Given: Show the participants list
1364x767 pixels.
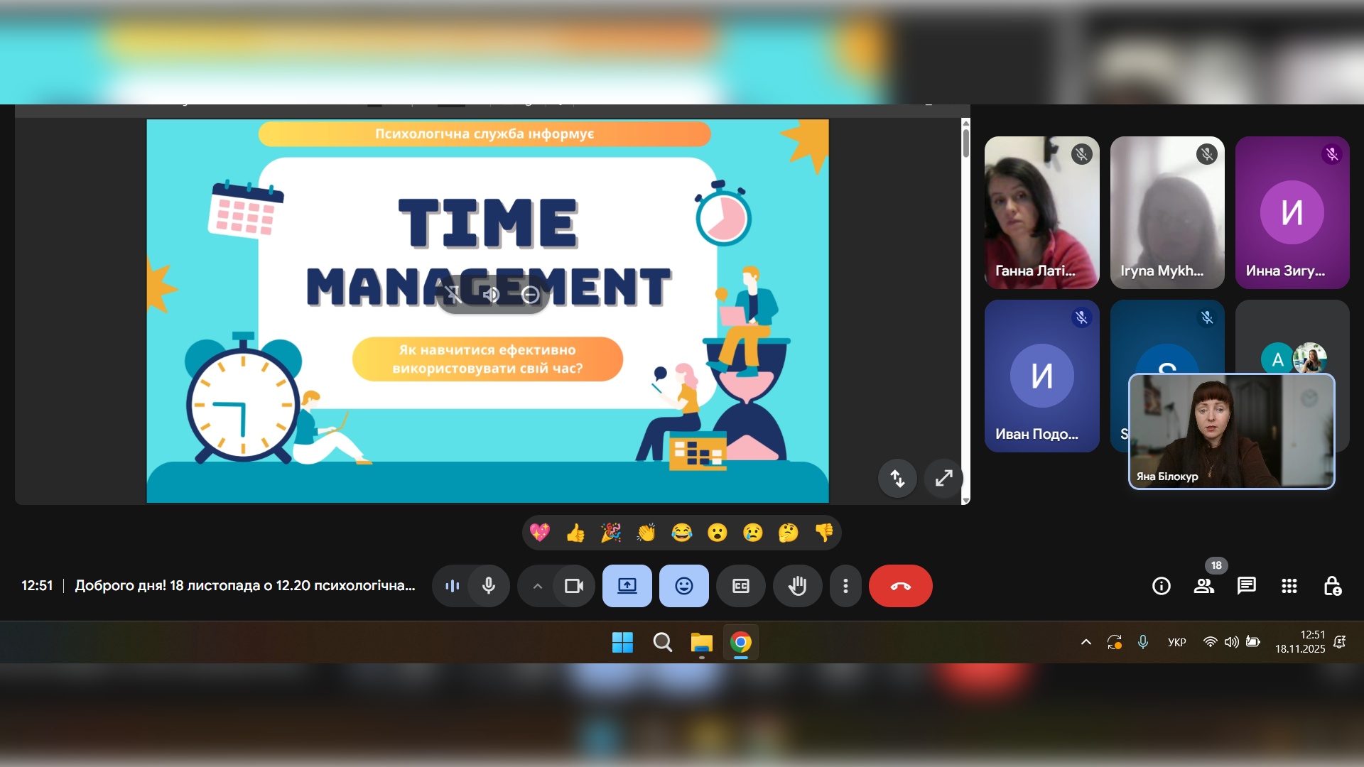Looking at the screenshot, I should [1203, 586].
